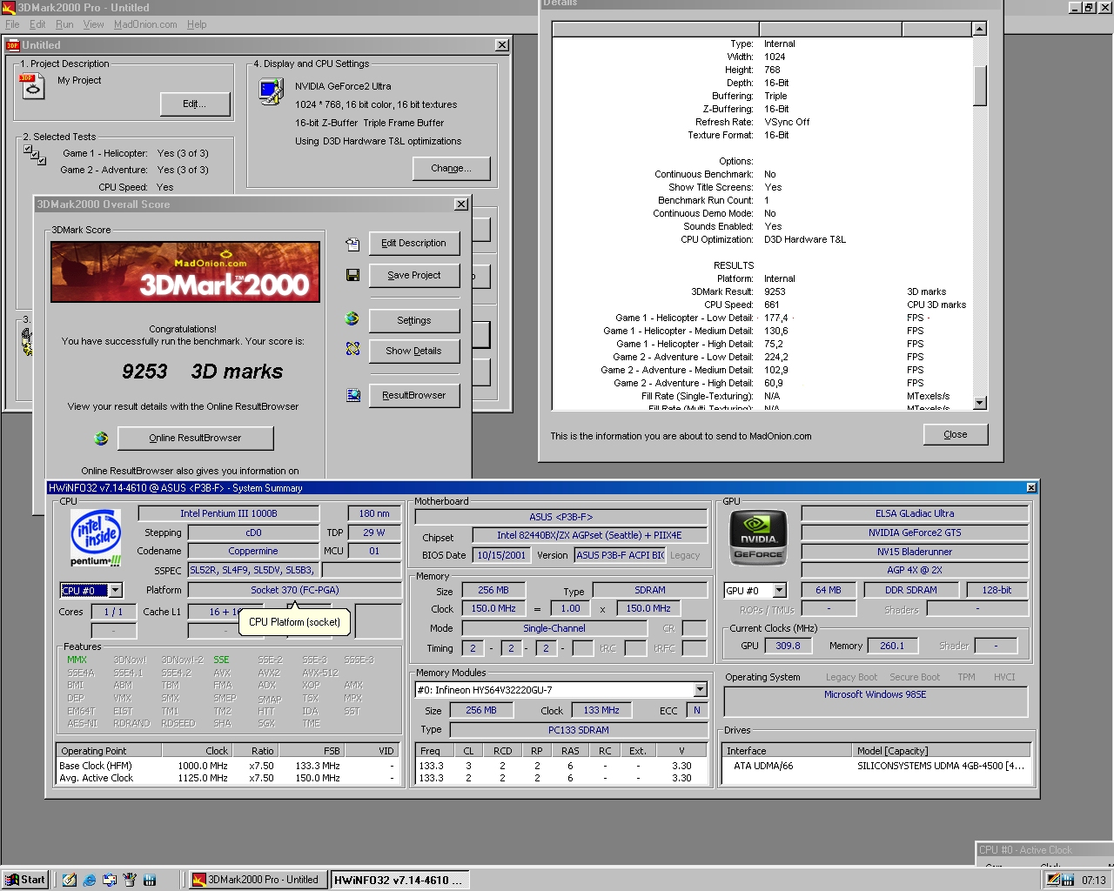Click the pencil cup quick launch icon

[130, 880]
